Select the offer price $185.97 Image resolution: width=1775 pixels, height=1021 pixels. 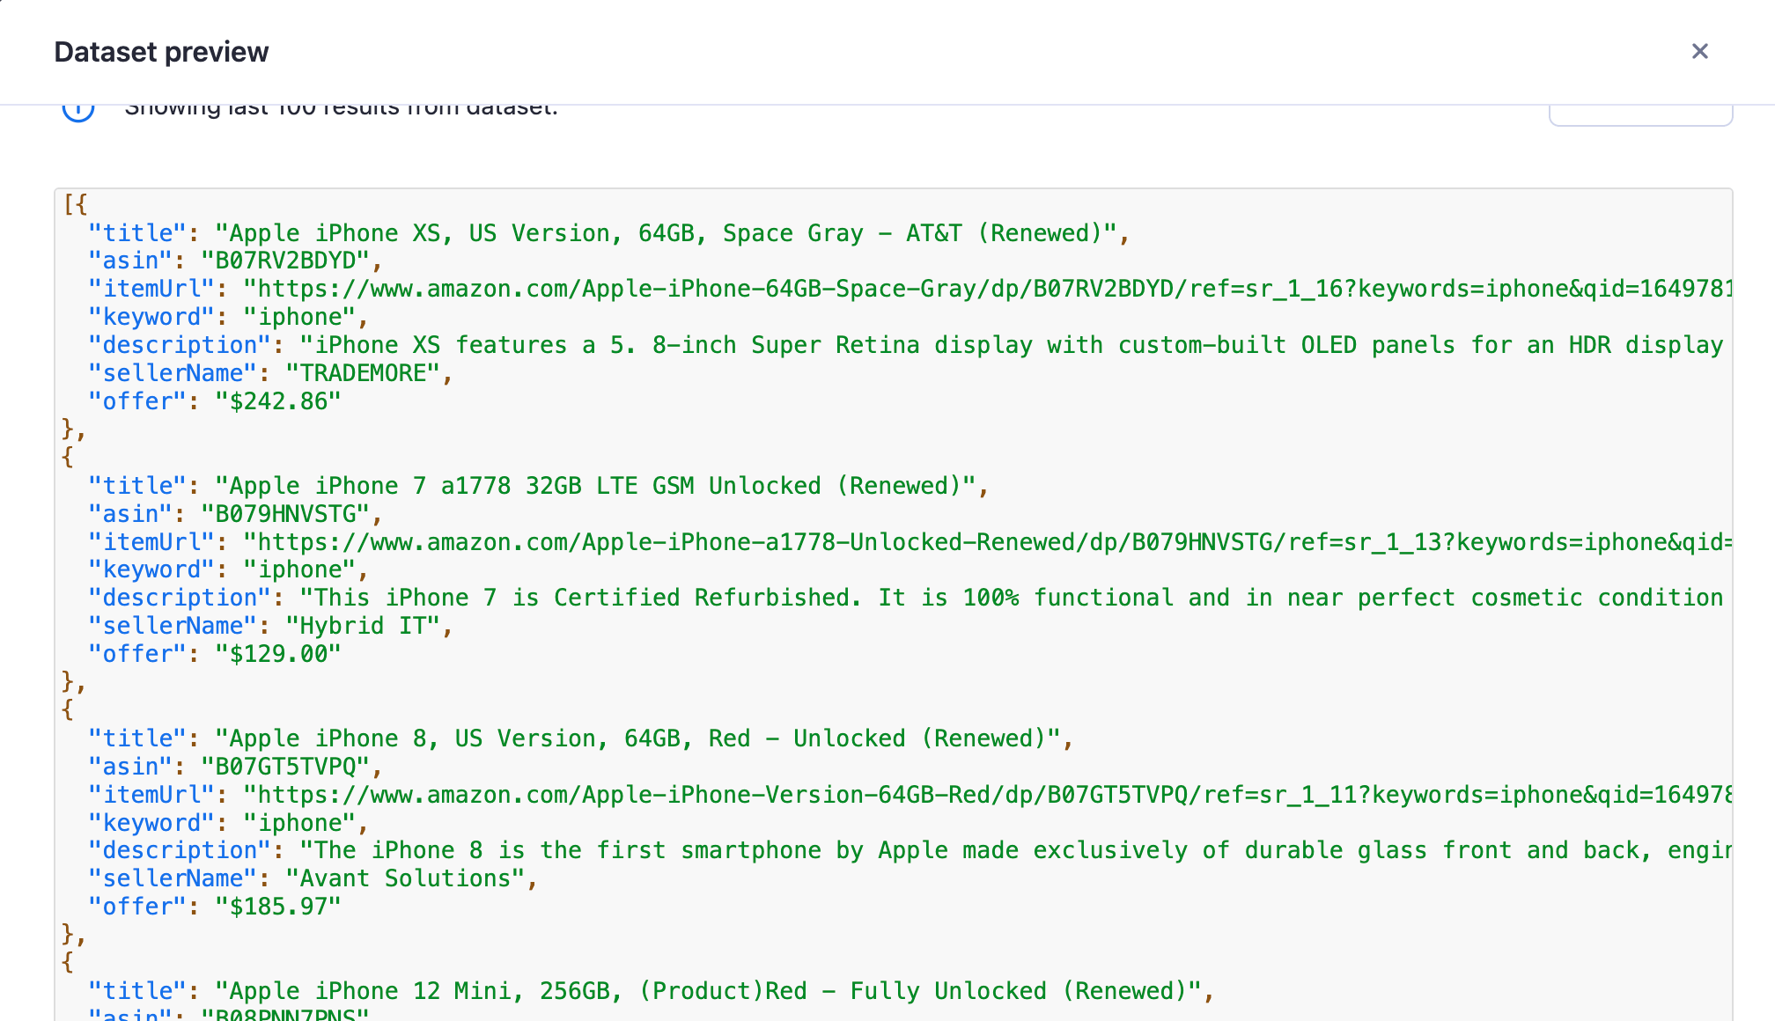tap(277, 906)
